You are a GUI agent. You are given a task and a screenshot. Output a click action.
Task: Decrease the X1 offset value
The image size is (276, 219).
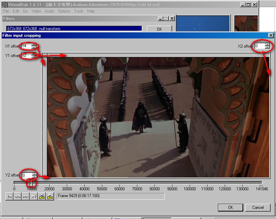tap(34, 47)
